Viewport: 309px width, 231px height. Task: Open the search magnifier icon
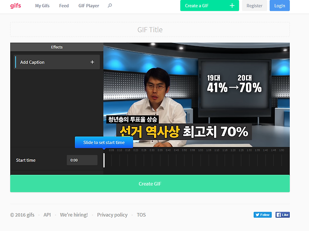[110, 6]
